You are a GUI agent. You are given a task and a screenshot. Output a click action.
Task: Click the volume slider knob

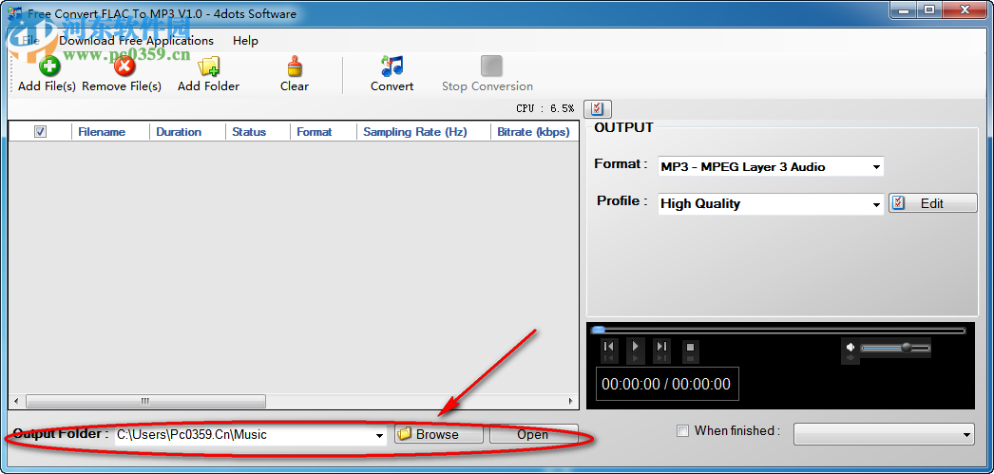[907, 348]
